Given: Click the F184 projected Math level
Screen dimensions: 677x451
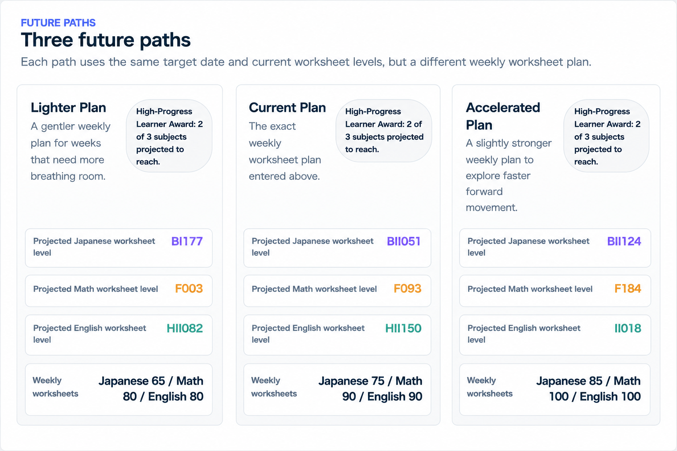Looking at the screenshot, I should click(x=628, y=288).
